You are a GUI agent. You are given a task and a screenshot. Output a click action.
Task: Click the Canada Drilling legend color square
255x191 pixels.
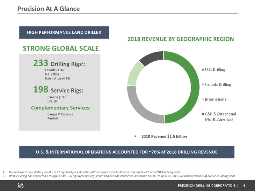click(203, 85)
